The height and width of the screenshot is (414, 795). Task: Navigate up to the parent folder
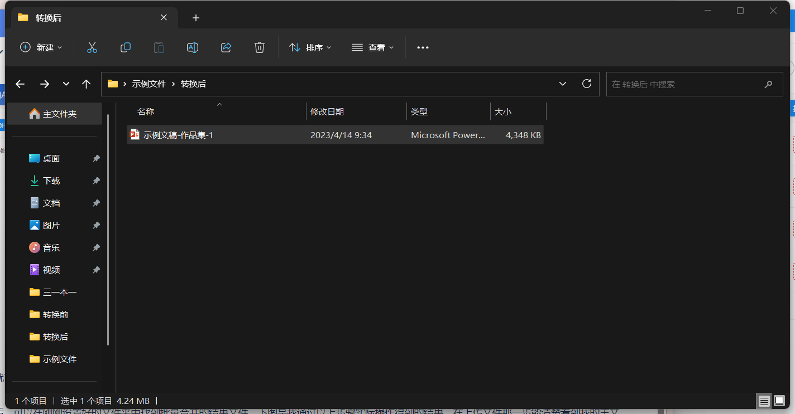(86, 84)
